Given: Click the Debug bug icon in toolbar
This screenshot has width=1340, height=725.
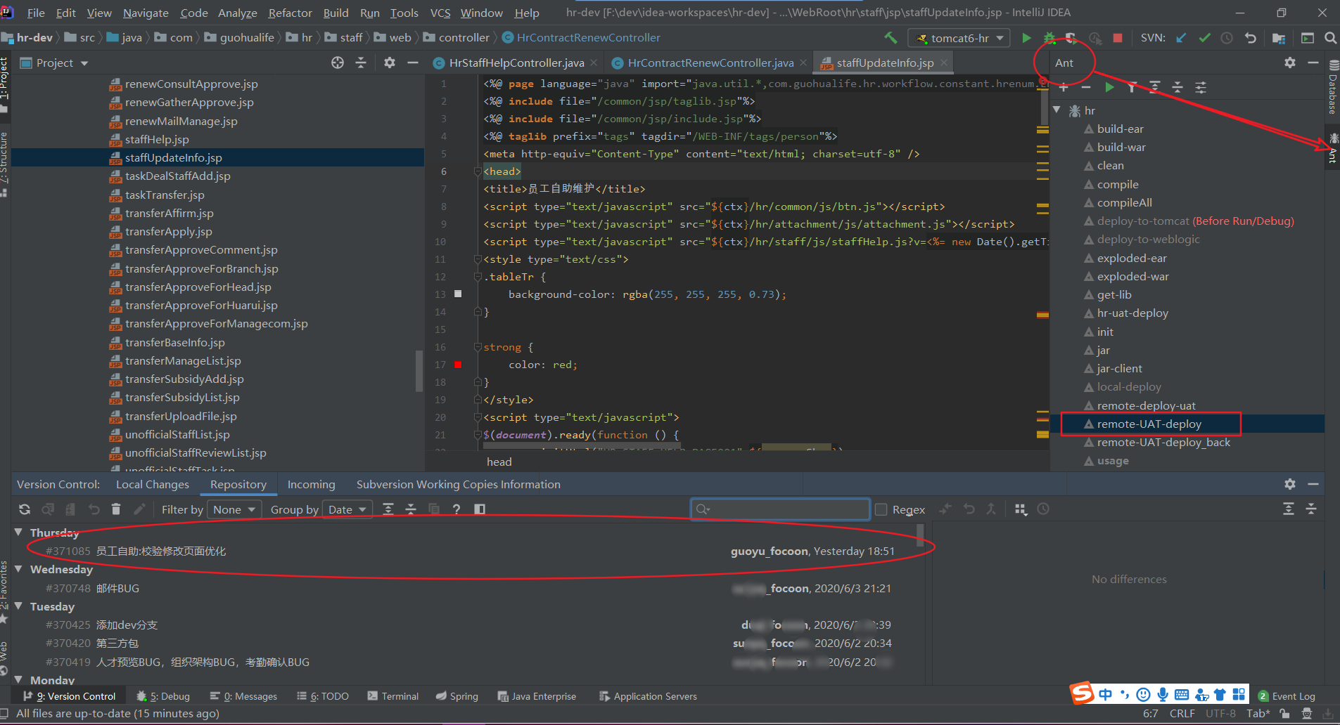Looking at the screenshot, I should pos(1049,38).
